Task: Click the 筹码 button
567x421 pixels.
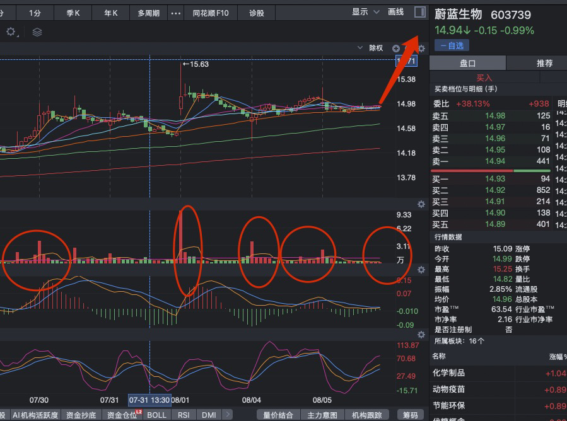Action: click(411, 415)
